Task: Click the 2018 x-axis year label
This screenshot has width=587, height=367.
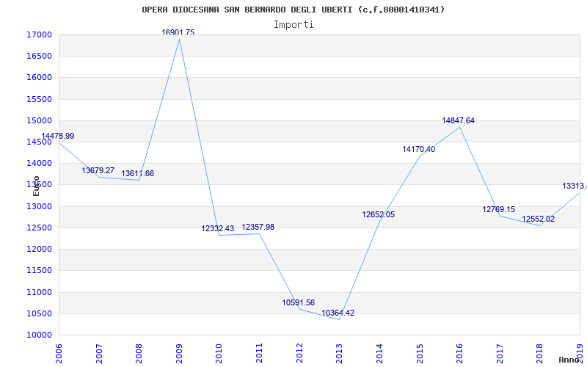Action: [540, 353]
